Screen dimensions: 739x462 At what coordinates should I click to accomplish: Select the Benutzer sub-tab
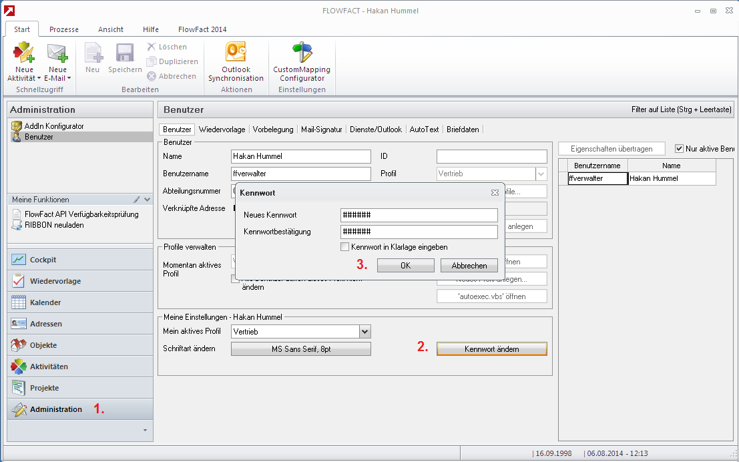point(177,129)
